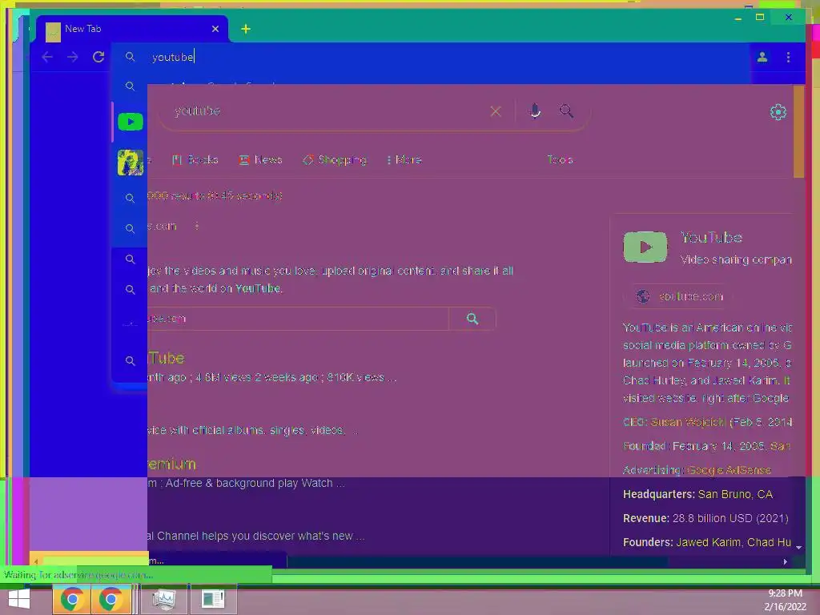Switch to the Shopping results tab
The image size is (820, 615).
pyautogui.click(x=335, y=159)
